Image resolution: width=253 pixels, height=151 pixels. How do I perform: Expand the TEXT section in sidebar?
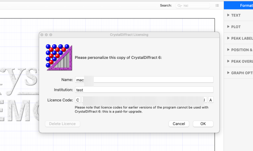tap(228, 15)
